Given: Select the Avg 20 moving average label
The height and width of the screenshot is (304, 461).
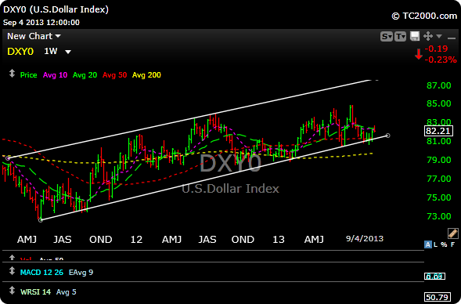Looking at the screenshot, I should pyautogui.click(x=85, y=75).
